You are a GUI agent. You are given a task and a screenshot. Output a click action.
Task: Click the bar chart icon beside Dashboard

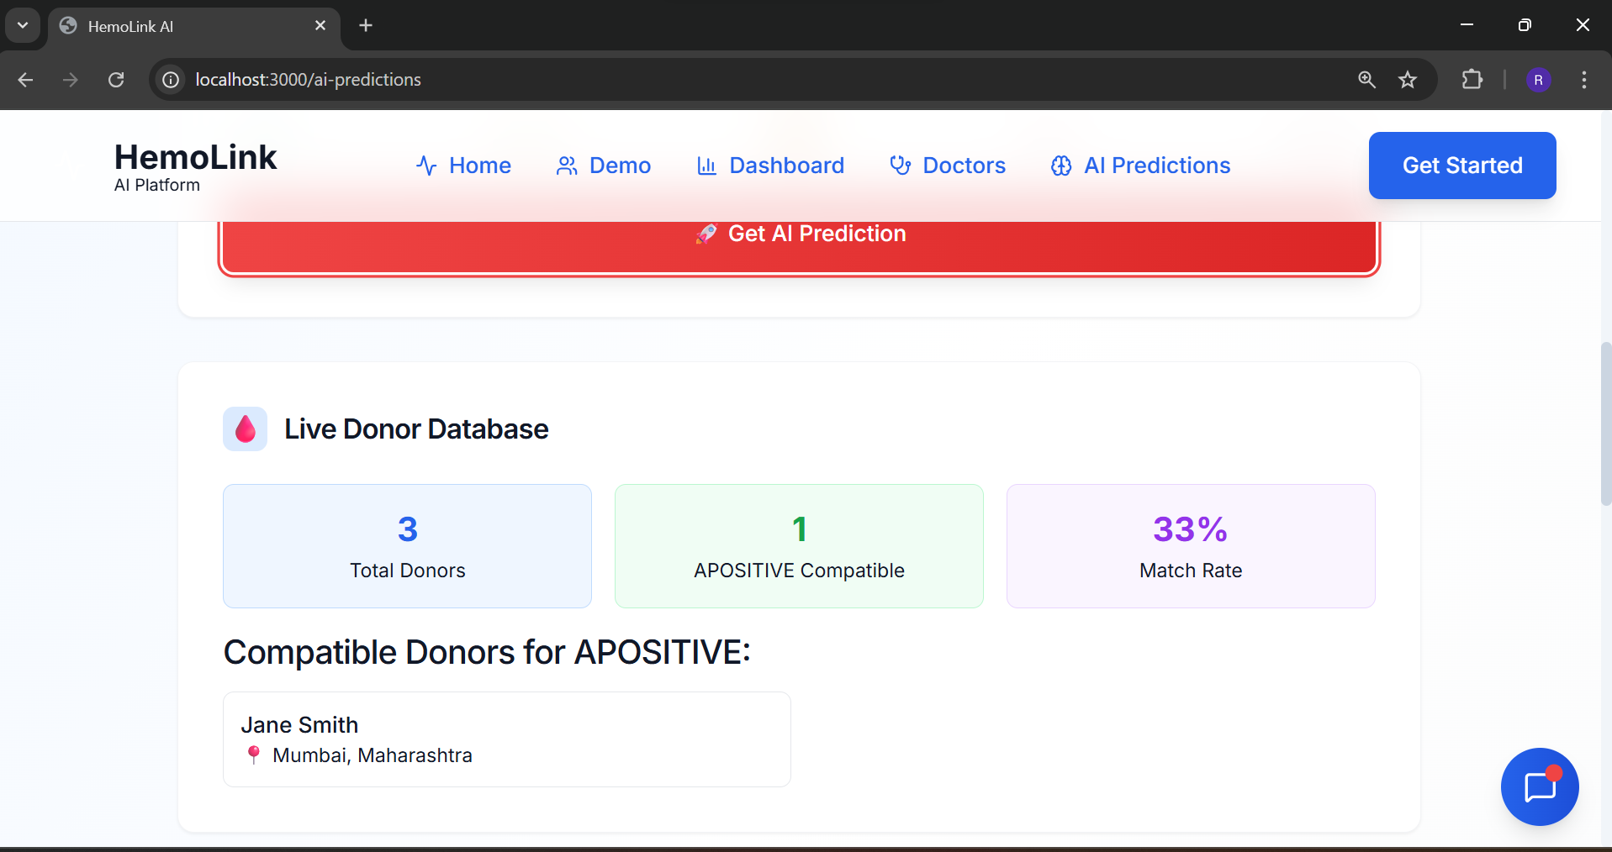[x=706, y=166]
